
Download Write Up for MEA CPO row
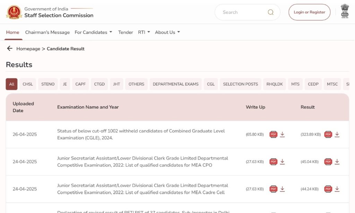(282, 162)
